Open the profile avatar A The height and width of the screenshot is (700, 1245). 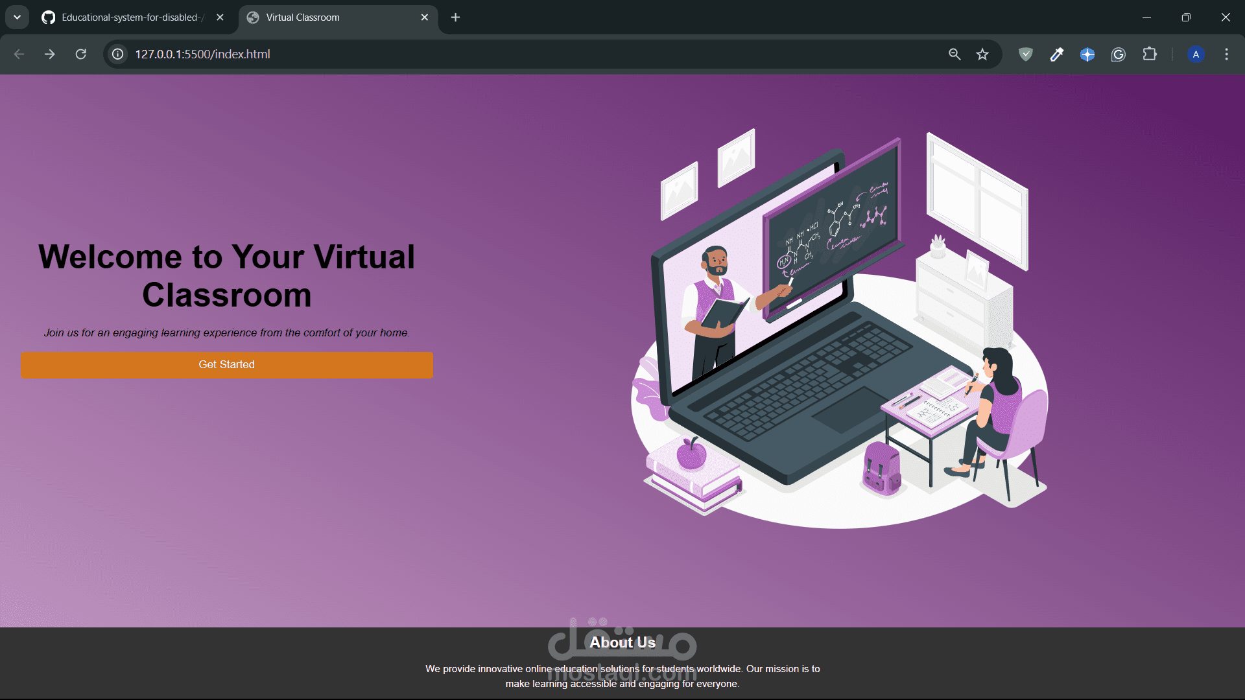pyautogui.click(x=1196, y=54)
